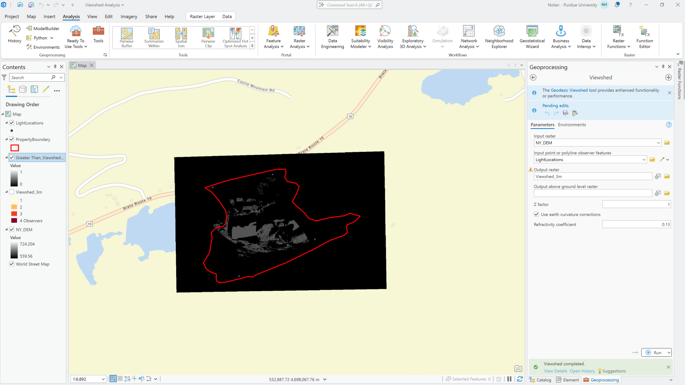Screen dimensions: 685x385
Task: Disable the earth curvature corrections option
Action: coord(536,215)
